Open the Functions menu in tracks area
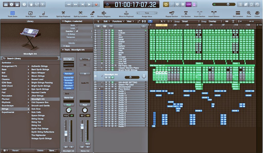This screenshot has height=153, width=263. 118,21
